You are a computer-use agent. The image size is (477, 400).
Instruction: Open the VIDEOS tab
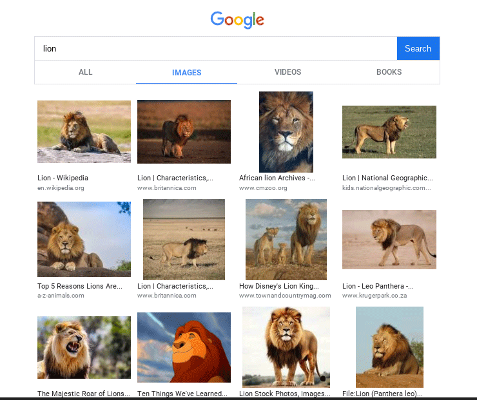click(x=287, y=72)
